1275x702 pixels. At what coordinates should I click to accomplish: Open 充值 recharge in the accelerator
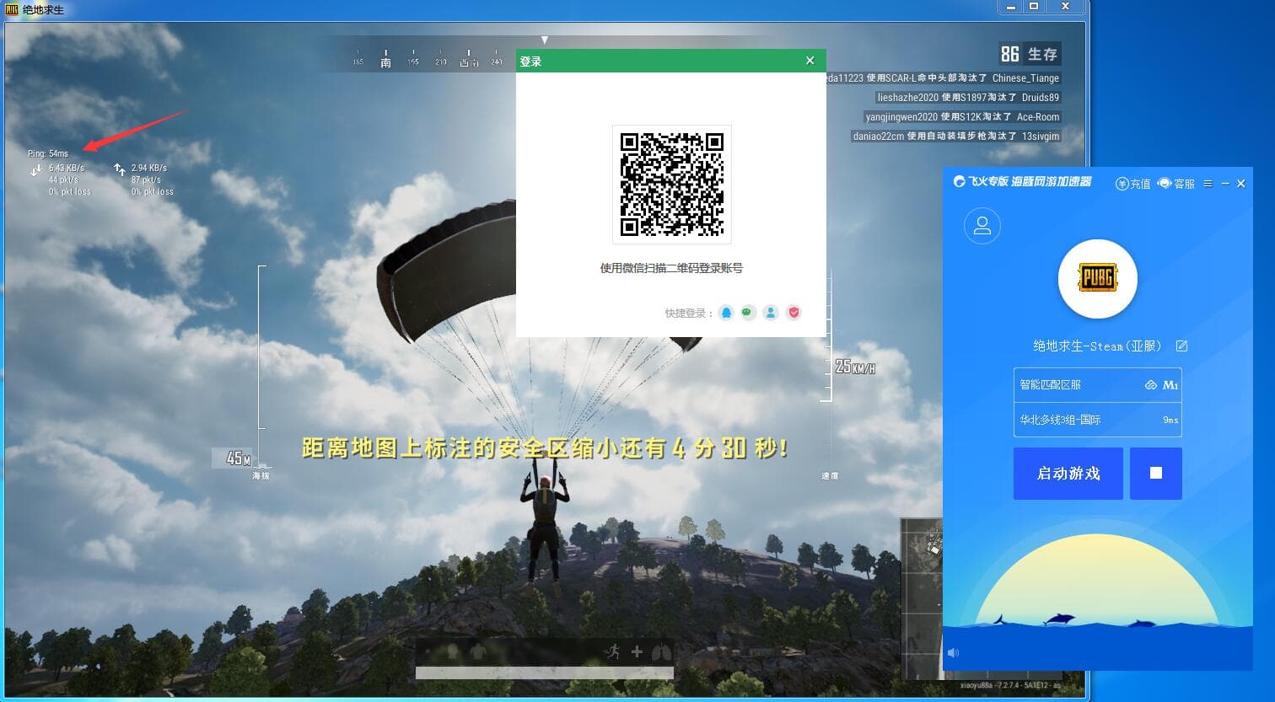click(1132, 183)
